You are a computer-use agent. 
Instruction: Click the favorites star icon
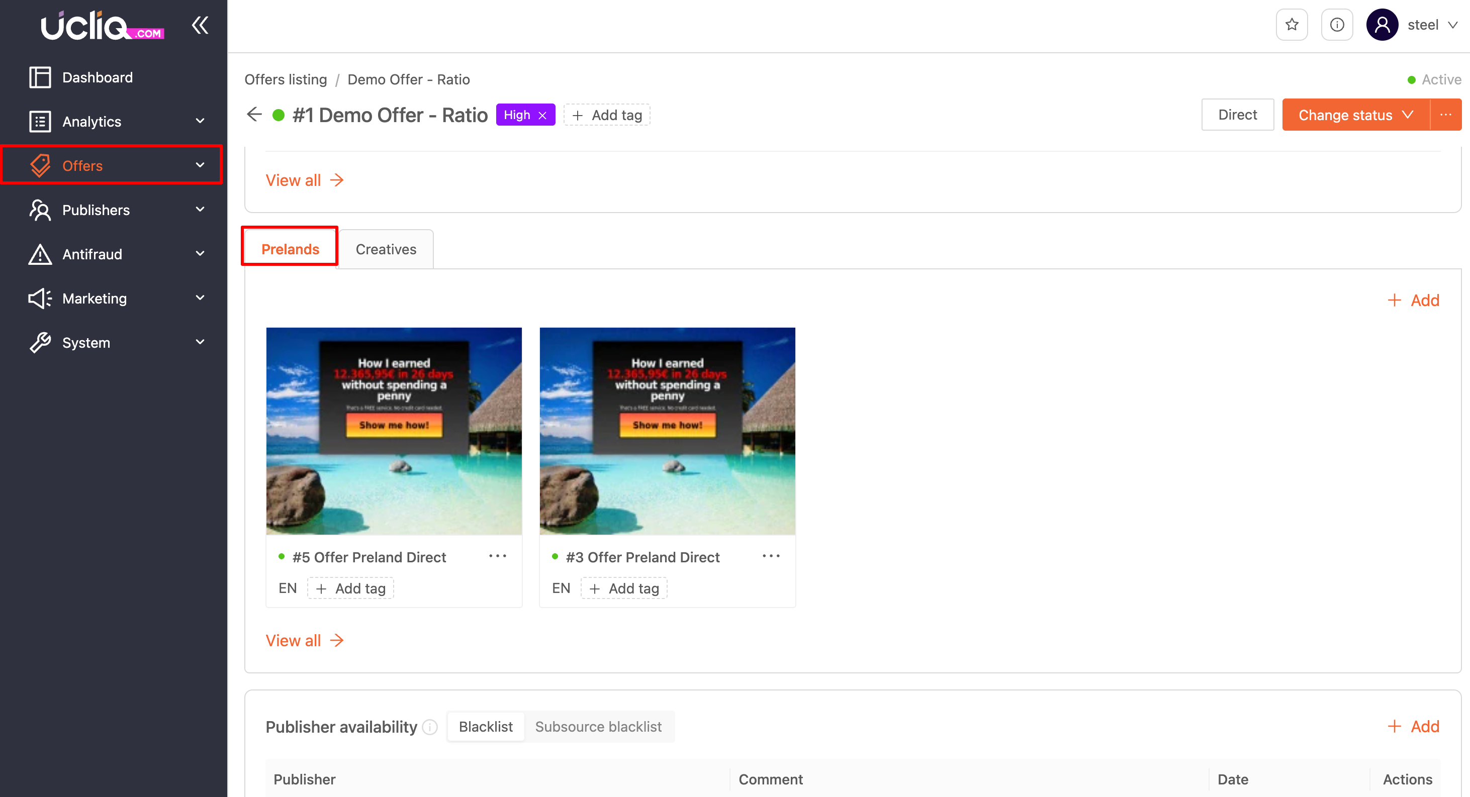coord(1292,25)
